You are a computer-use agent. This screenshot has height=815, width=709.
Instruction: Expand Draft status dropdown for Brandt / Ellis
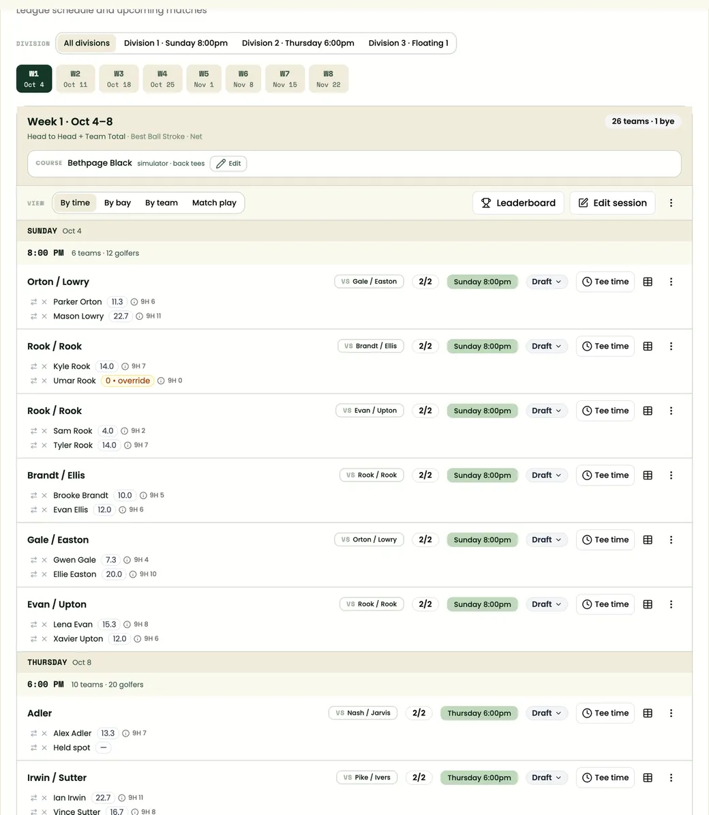547,475
